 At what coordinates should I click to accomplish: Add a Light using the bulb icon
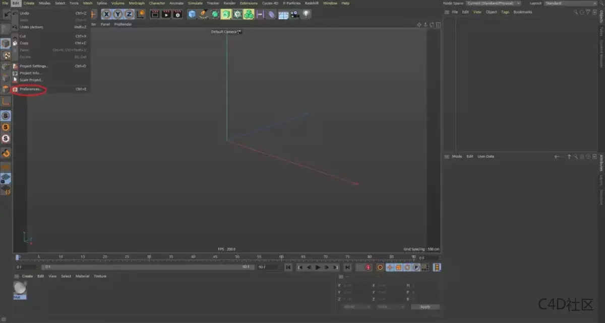click(x=307, y=14)
